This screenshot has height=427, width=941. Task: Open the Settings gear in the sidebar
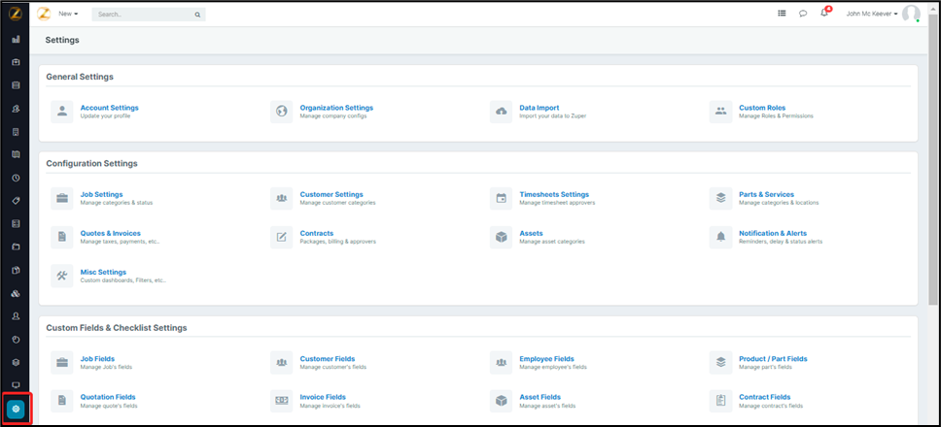click(16, 409)
